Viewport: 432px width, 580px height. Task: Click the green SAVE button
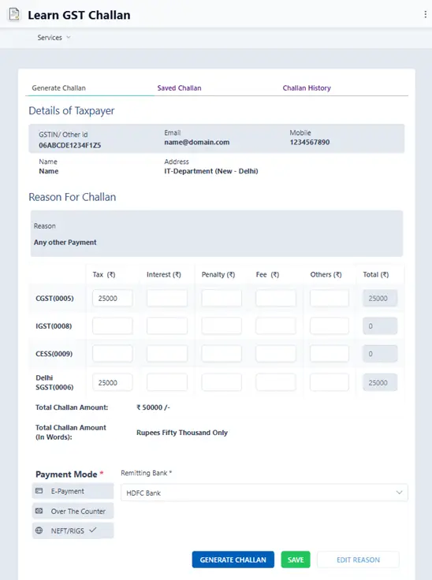pos(296,560)
